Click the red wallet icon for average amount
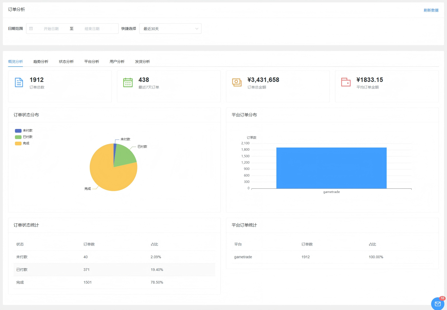Viewport: 447px width, 310px height. (346, 82)
